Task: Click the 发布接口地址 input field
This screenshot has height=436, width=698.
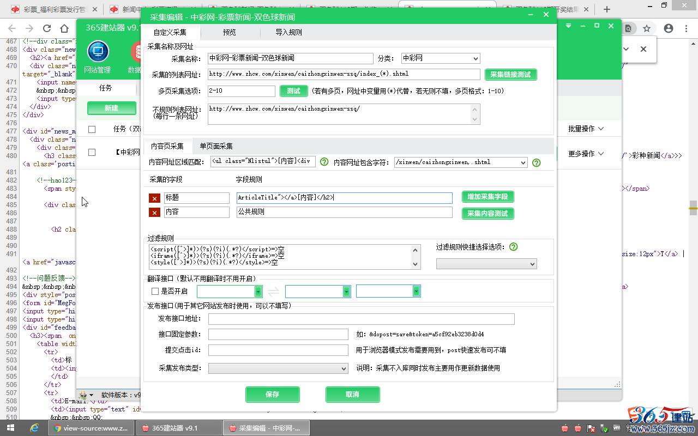Action: tap(361, 319)
